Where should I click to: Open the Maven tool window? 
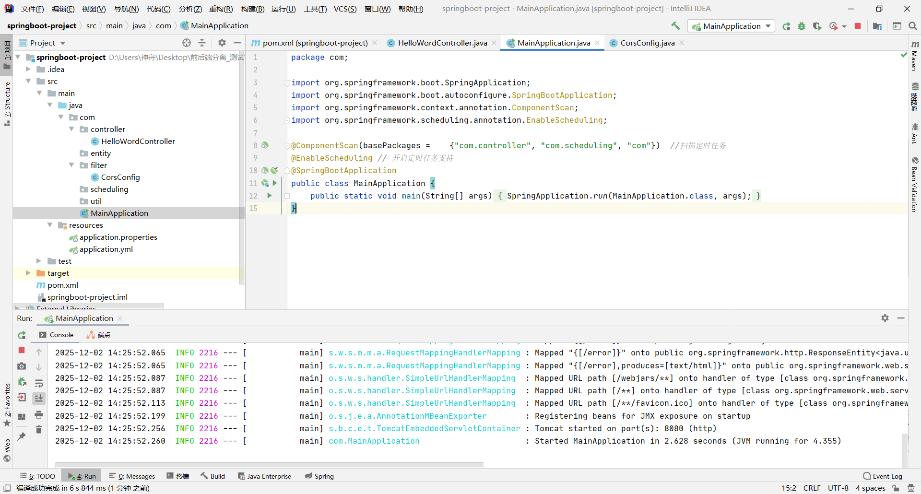pos(915,56)
